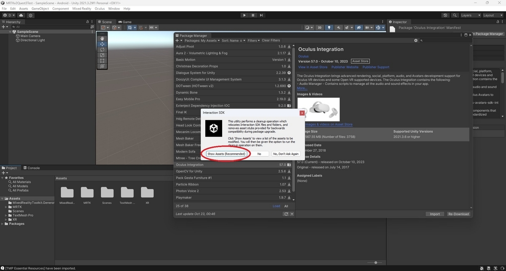Click the Oculus publisher link
Screen dimensions: 506x271
pyautogui.click(x=304, y=56)
